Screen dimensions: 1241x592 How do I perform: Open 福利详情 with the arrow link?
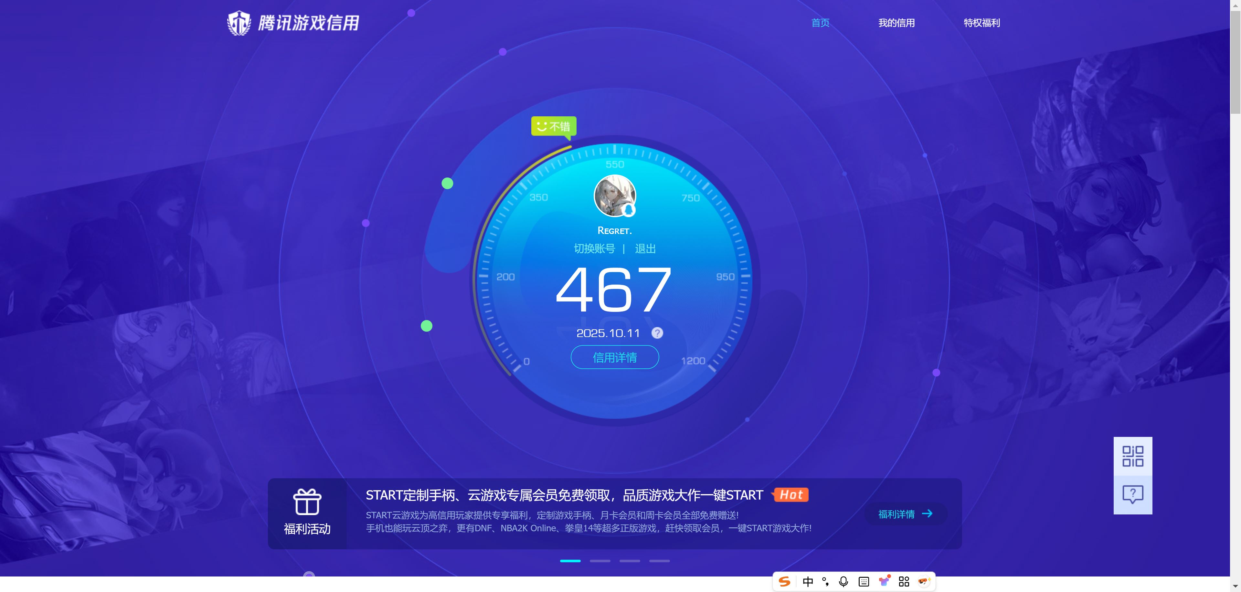coord(904,514)
